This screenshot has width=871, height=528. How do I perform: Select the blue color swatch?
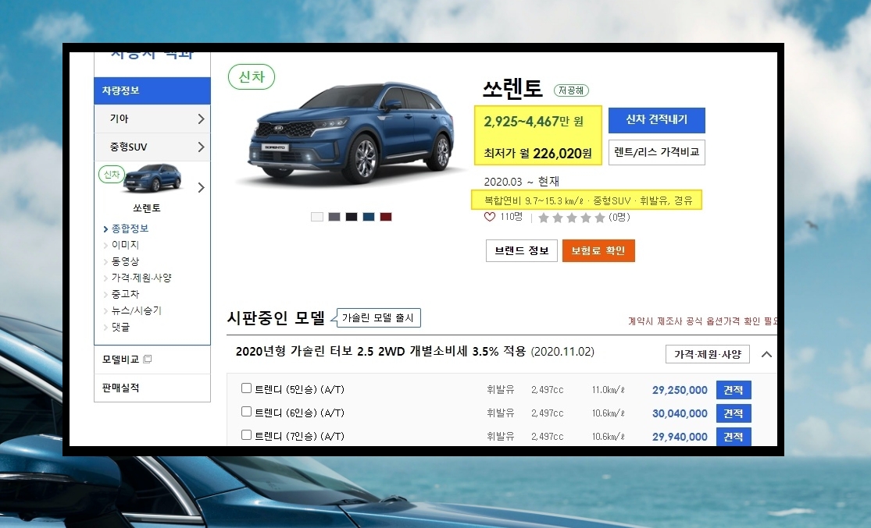[368, 217]
